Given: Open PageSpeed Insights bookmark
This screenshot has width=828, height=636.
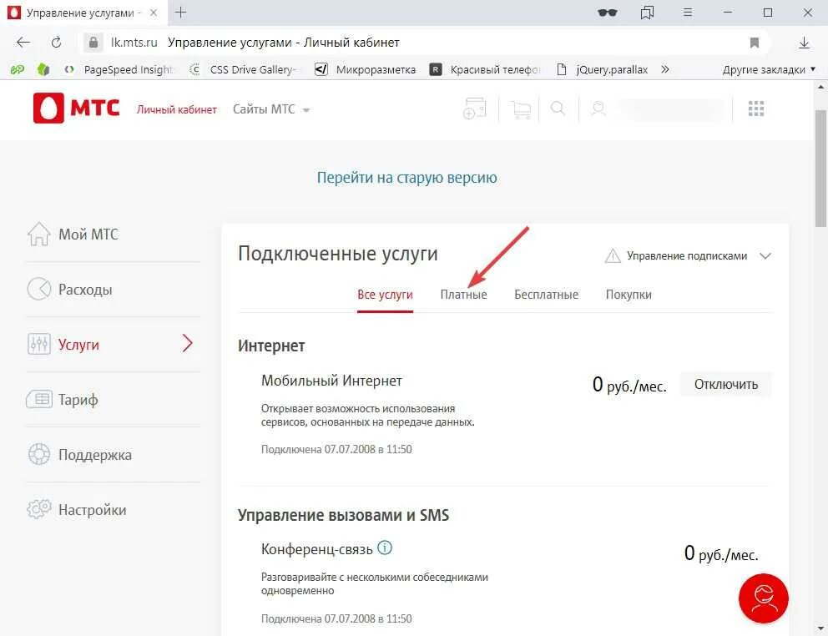Looking at the screenshot, I should point(119,70).
